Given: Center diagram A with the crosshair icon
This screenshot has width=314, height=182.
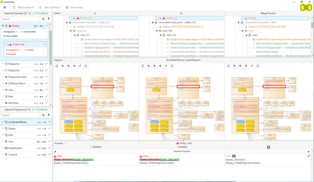Looking at the screenshot, I should (74, 66).
